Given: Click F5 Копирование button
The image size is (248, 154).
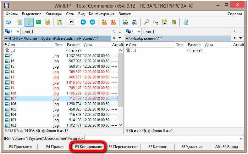Looking at the screenshot, I should coord(89,147).
